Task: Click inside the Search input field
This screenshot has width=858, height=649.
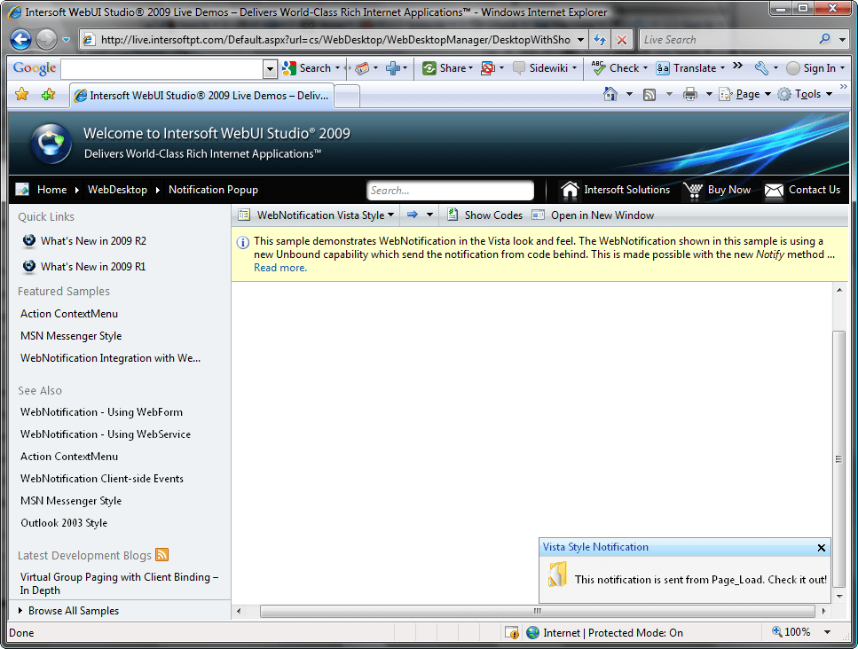Action: 450,190
